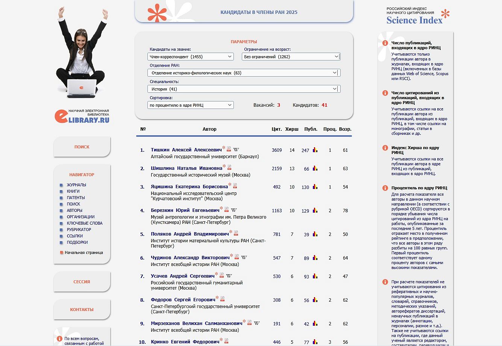The height and width of the screenshot is (346, 502).
Task: View the publication statistics chart for Усачев Андрей Сергеевич
Action: (315, 276)
